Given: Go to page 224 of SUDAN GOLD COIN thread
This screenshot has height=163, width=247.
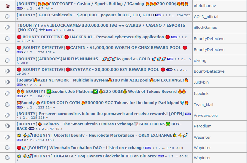Looking at the screenshot, I should (x=48, y=108).
